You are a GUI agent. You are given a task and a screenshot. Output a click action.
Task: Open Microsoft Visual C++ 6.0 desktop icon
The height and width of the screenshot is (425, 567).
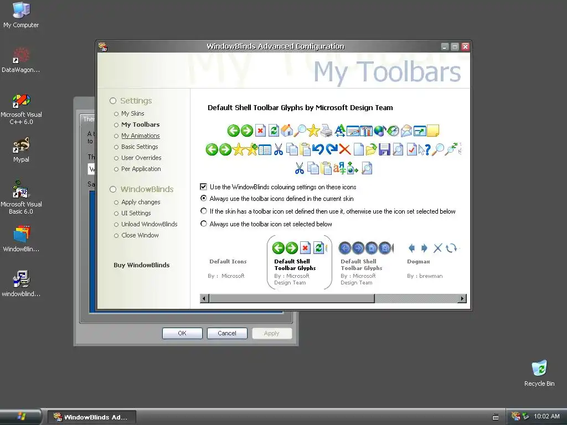(21, 109)
